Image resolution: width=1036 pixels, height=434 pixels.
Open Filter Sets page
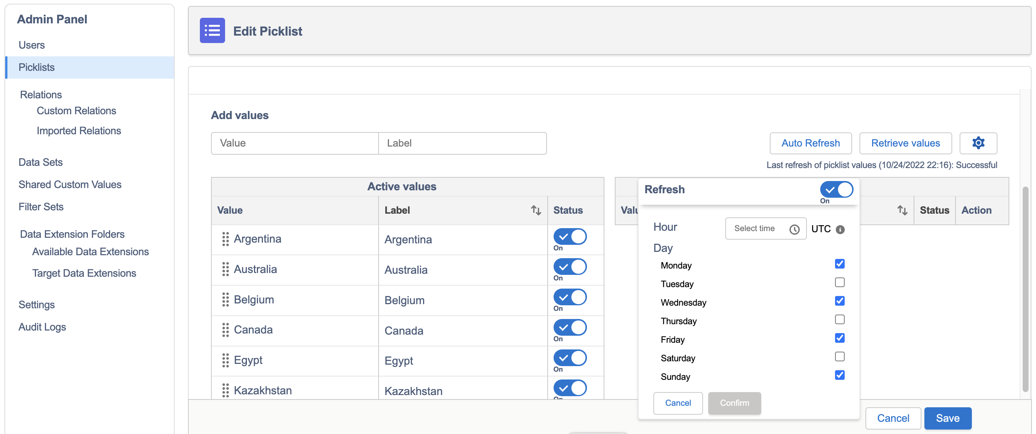(41, 206)
